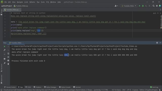Viewport: 162px width, 91px height.
Task: Open the TODO tool window
Action: (x=28, y=87)
